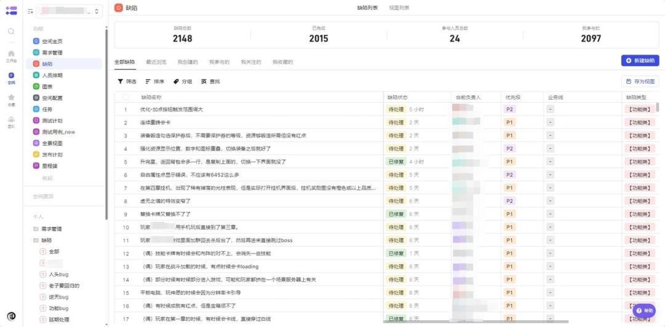Open 团队 icon in left rail

[11, 122]
